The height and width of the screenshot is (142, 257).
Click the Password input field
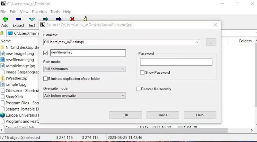click(176, 62)
